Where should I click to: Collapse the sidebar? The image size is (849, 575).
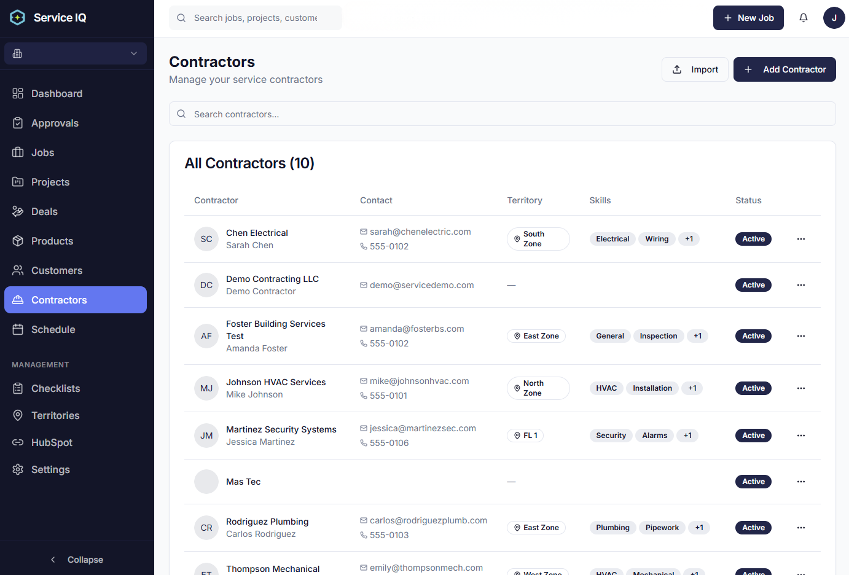(x=77, y=560)
